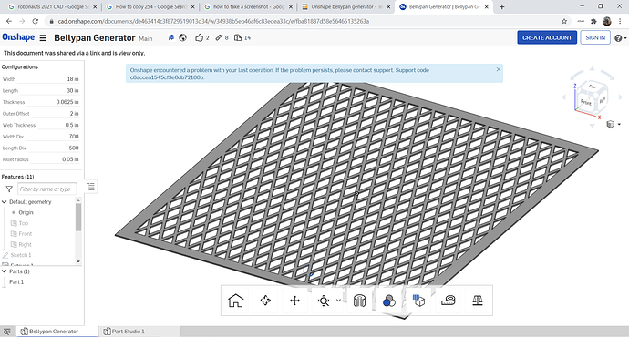Switch to Onshape bellypan generator browser tab
Screen dimensions: 629x337
[x=345, y=6]
